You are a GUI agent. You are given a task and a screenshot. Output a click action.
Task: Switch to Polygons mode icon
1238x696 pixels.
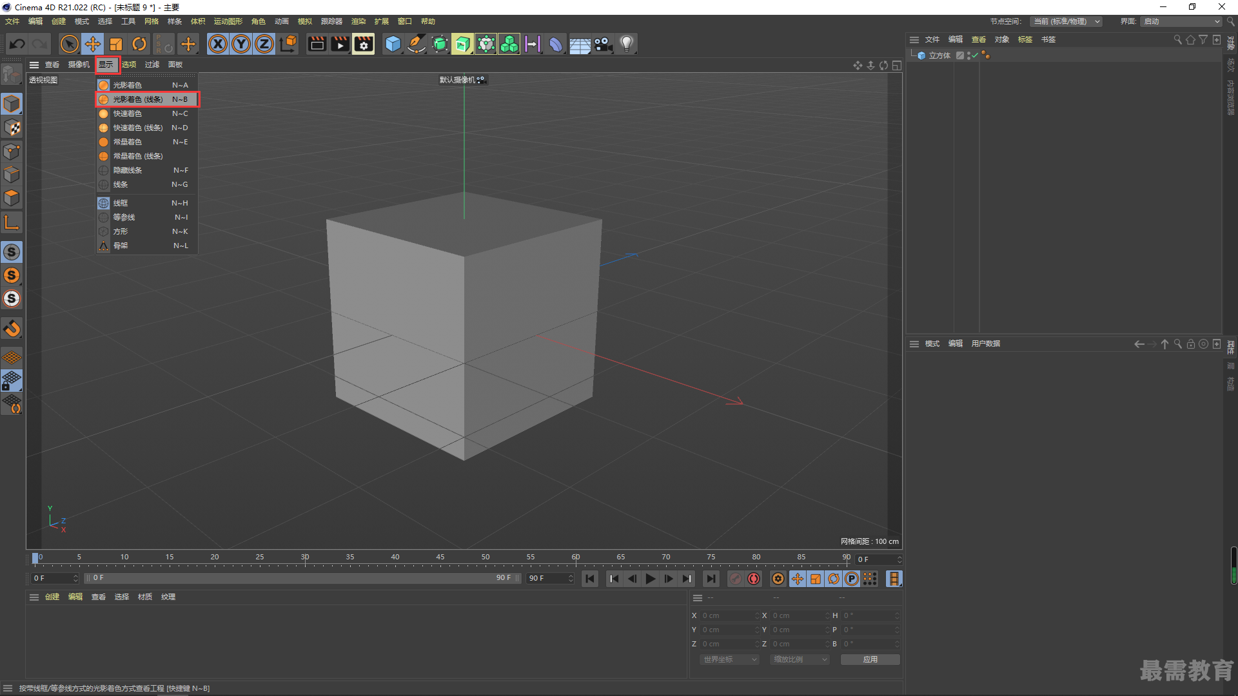coord(12,198)
